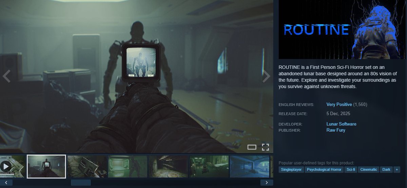Expand tags with plus button
The width and height of the screenshot is (407, 188).
tap(397, 169)
